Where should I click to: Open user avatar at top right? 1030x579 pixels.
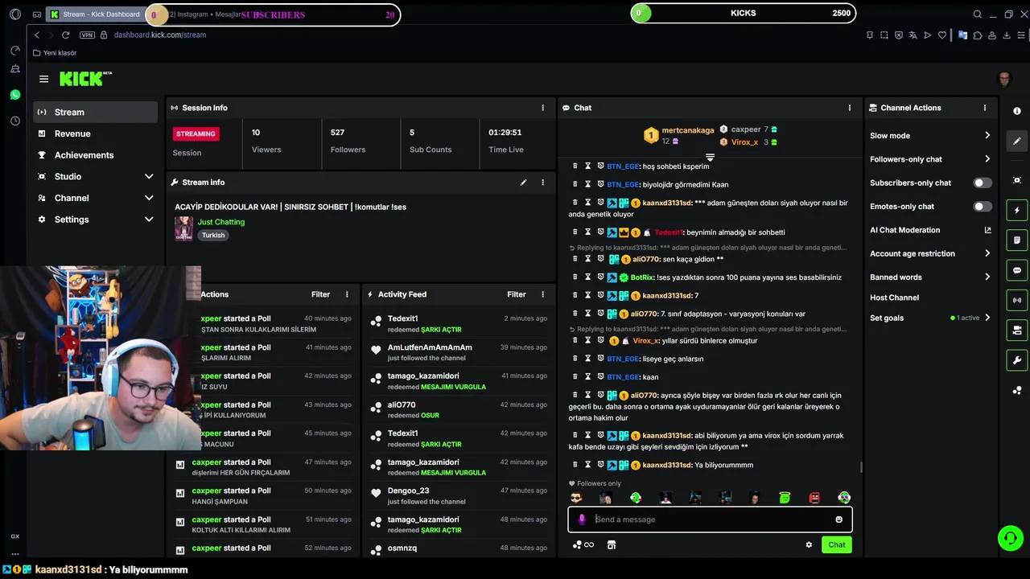click(x=1003, y=79)
